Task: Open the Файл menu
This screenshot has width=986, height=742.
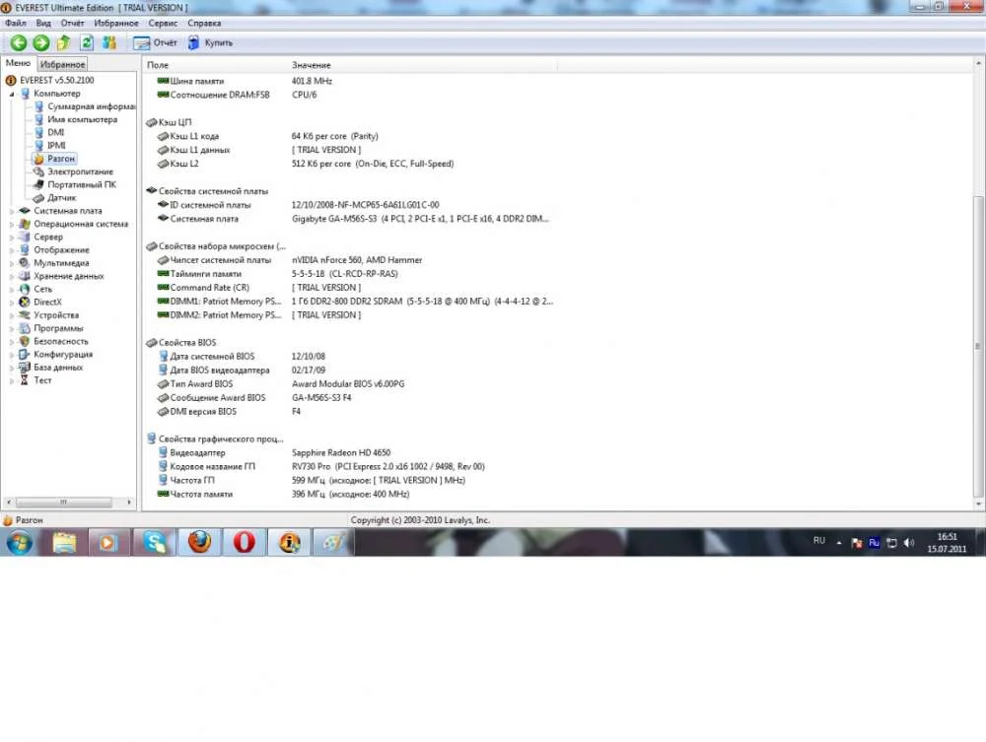Action: pyautogui.click(x=16, y=24)
